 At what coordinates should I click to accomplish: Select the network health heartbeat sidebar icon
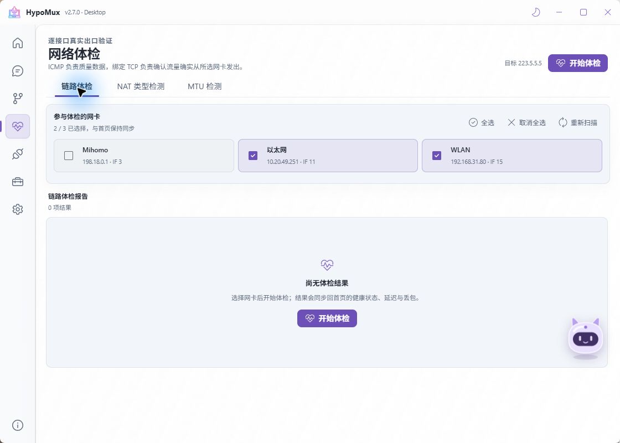pyautogui.click(x=17, y=126)
